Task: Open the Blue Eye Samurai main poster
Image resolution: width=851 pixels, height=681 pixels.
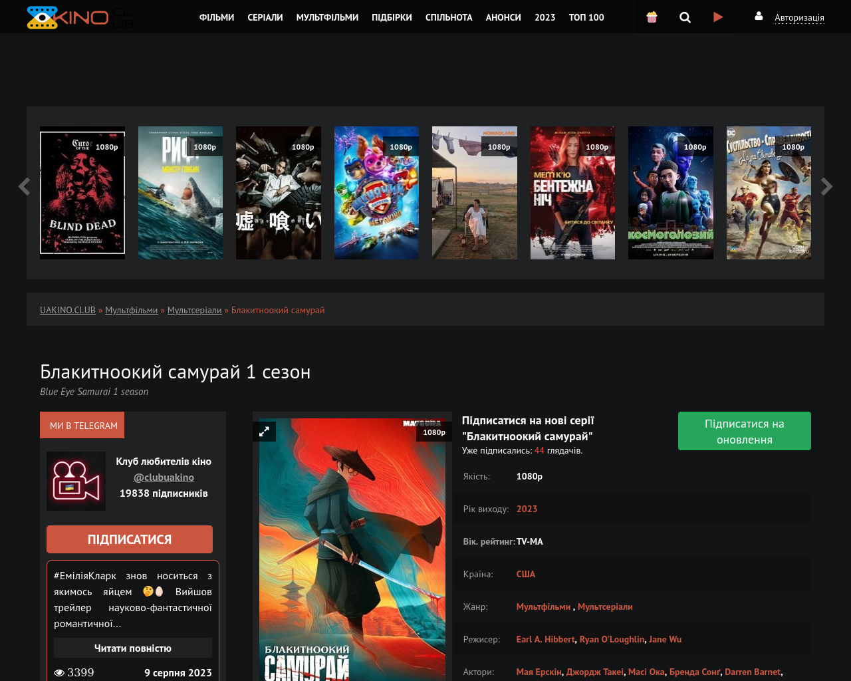Action: click(x=352, y=549)
